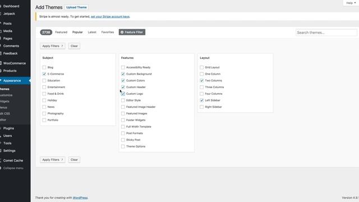Open Dashboard in the admin sidebar
Image resolution: width=359 pixels, height=202 pixels.
click(11, 6)
